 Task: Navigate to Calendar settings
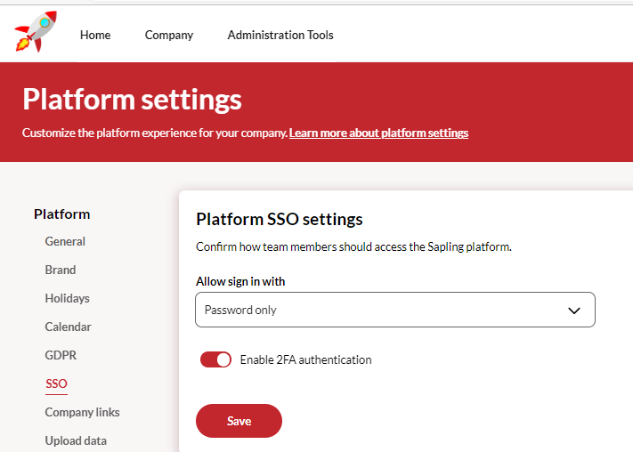pos(69,327)
